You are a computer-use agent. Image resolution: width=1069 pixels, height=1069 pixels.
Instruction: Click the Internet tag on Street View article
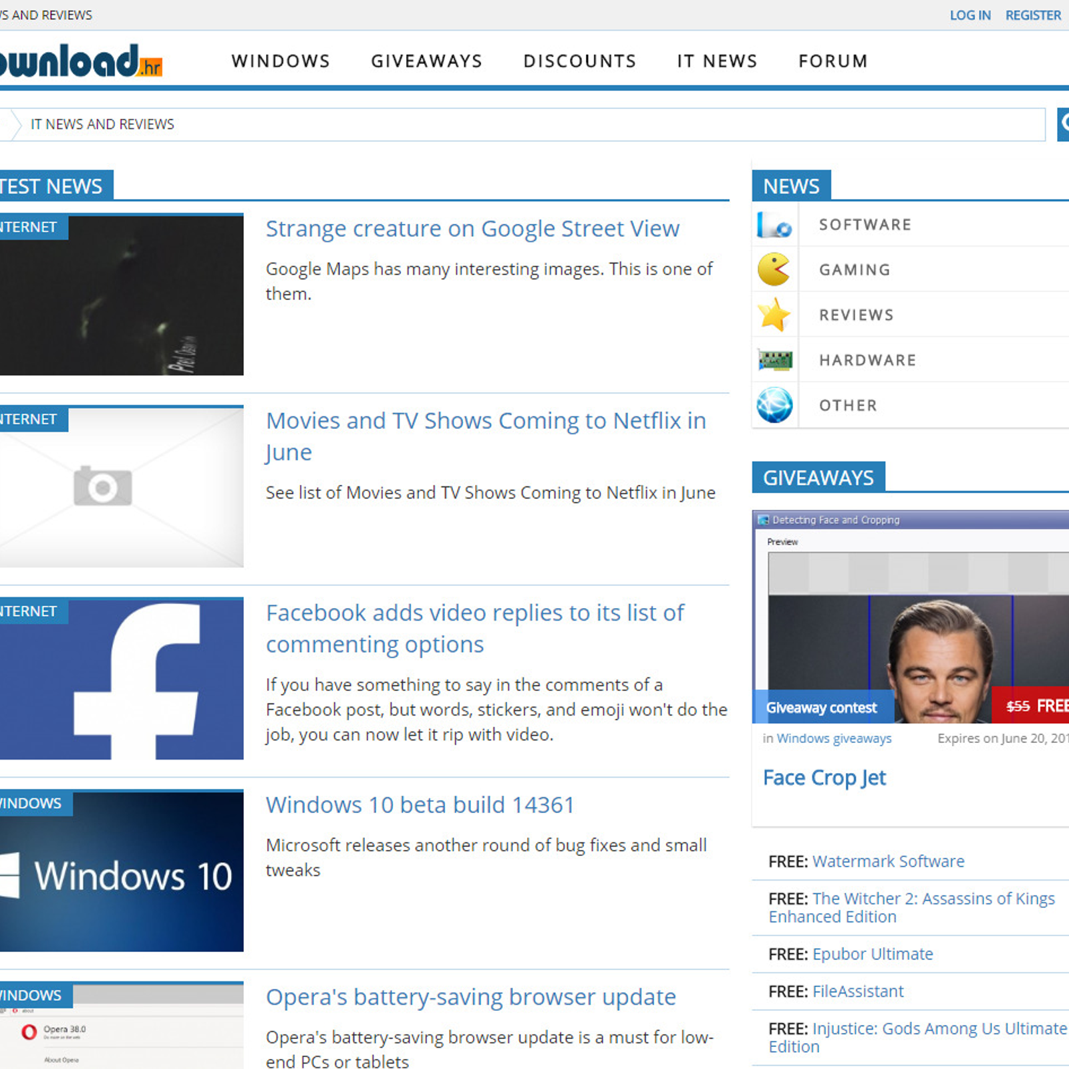click(x=33, y=227)
